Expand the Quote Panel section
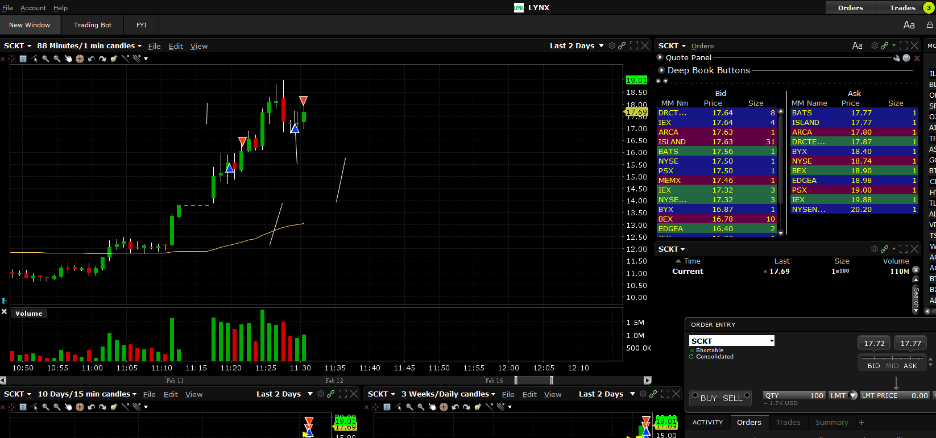The height and width of the screenshot is (438, 936). [660, 57]
